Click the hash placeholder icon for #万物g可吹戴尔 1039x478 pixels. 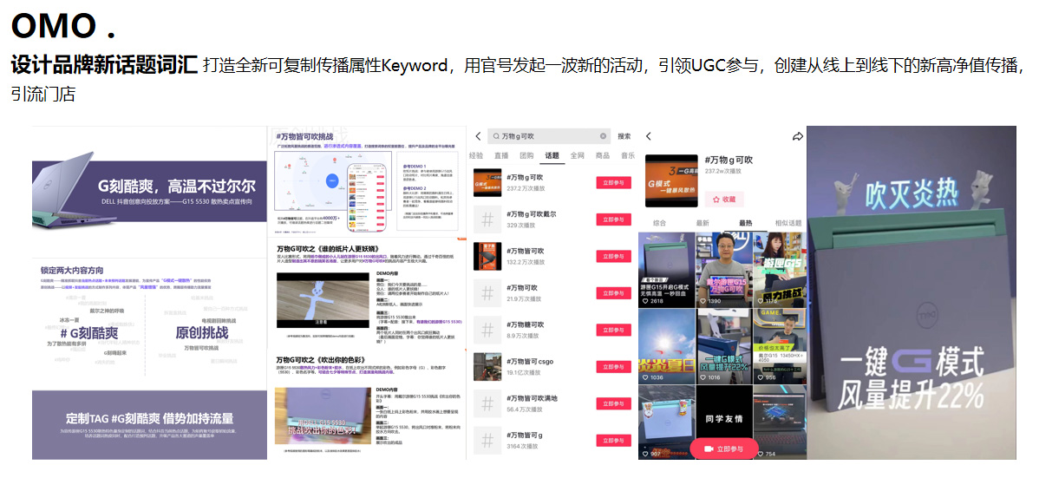point(487,219)
